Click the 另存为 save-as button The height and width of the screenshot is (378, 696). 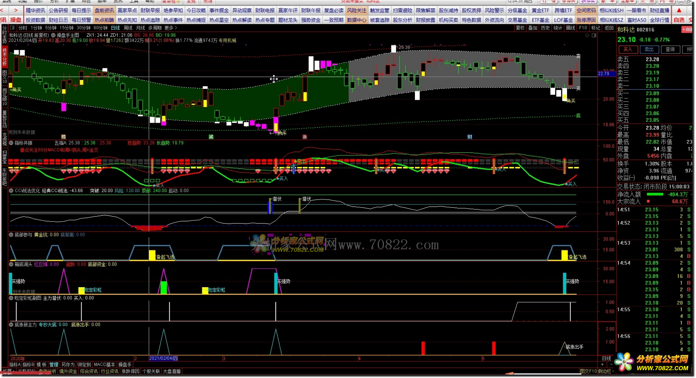click(x=68, y=365)
